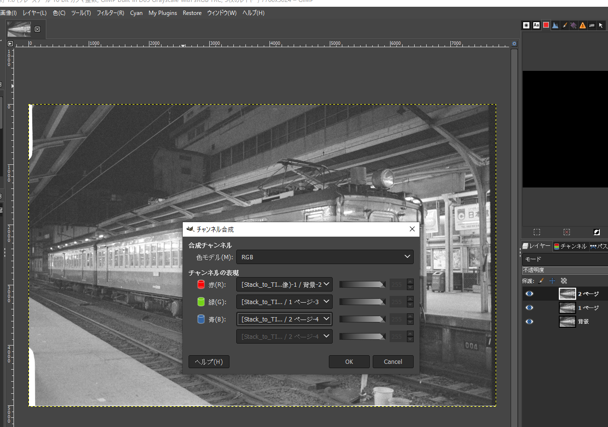Enable the lock pixels brush toggle
The height and width of the screenshot is (427, 608).
pyautogui.click(x=541, y=280)
